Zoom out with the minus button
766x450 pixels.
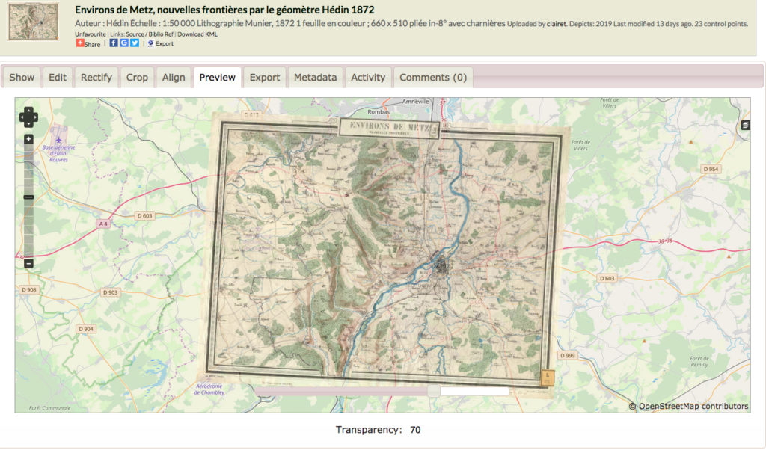(29, 264)
